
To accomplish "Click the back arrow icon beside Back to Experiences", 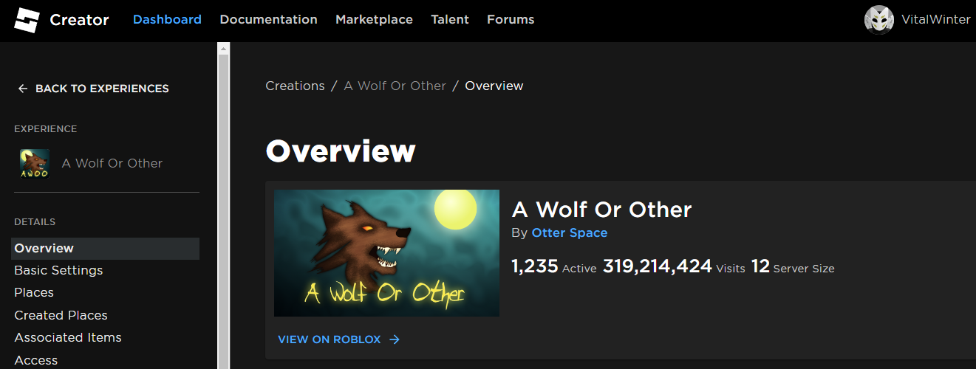I will 23,89.
